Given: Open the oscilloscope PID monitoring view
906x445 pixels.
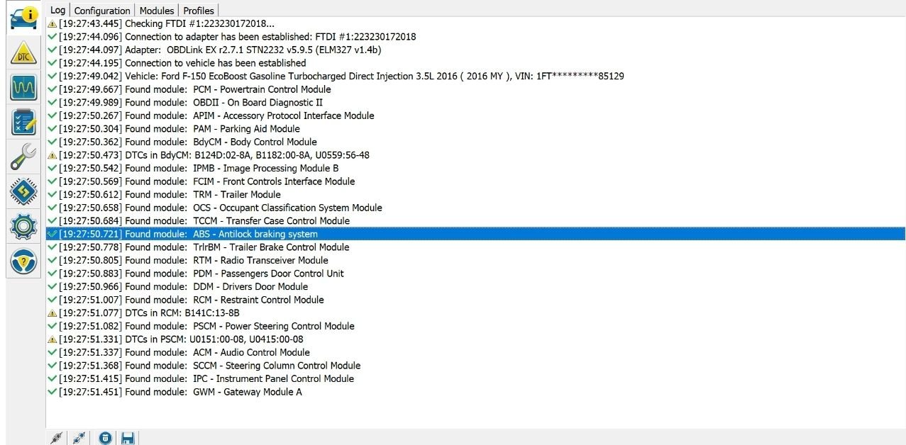Looking at the screenshot, I should point(23,86).
